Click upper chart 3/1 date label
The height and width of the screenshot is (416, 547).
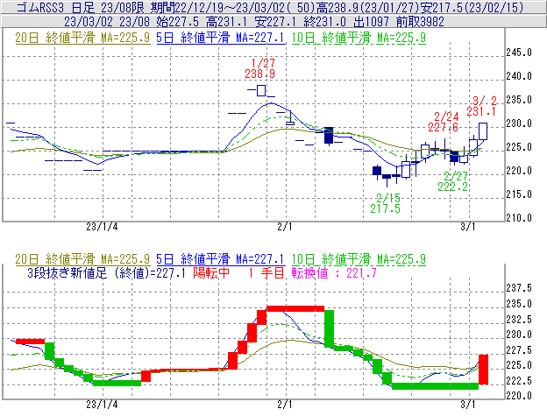coord(468,227)
